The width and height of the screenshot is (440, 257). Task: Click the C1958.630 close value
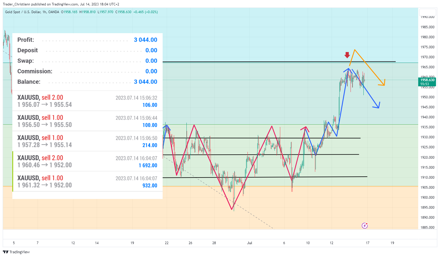point(123,12)
